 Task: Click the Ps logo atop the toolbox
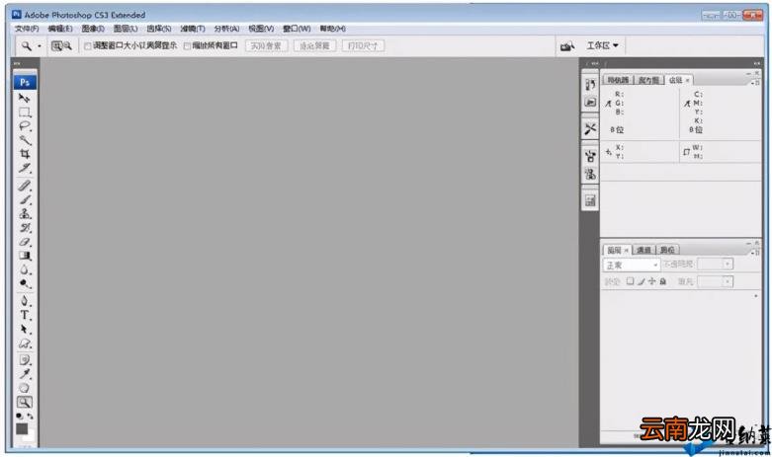coord(25,82)
